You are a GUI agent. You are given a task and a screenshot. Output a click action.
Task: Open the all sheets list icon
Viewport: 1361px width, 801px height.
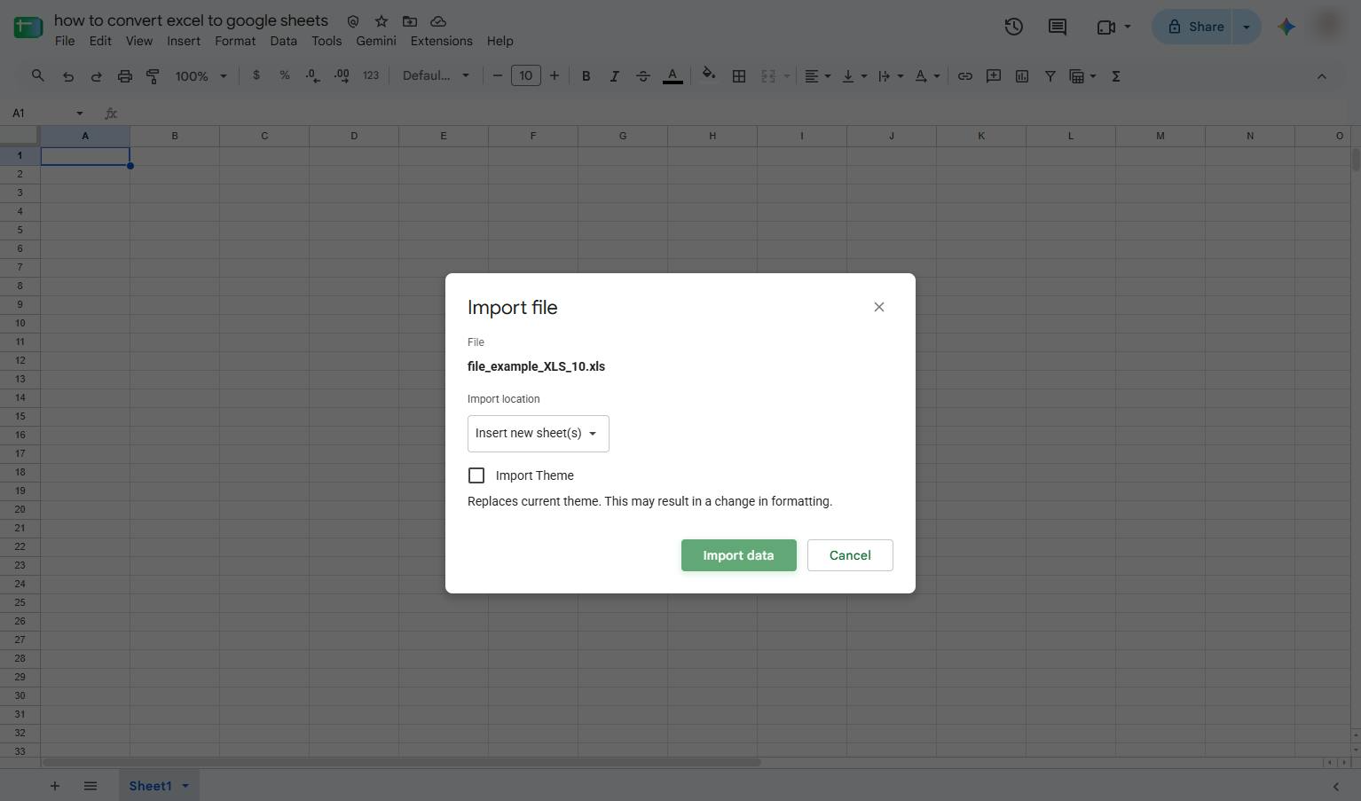tap(90, 786)
